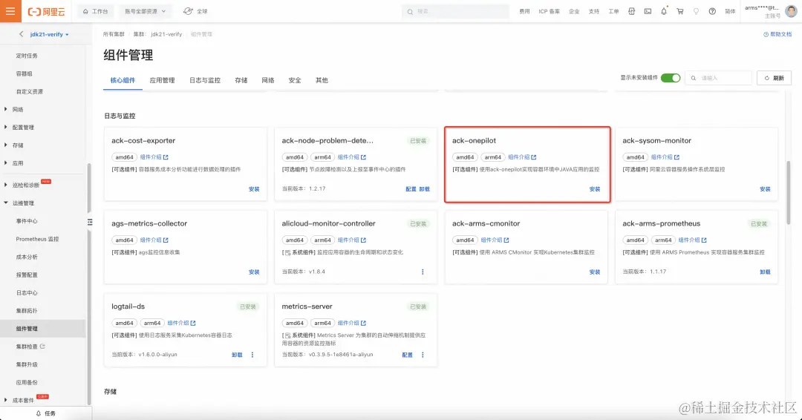Click external link icon on logtail-ds card
The image size is (802, 420).
click(x=193, y=323)
